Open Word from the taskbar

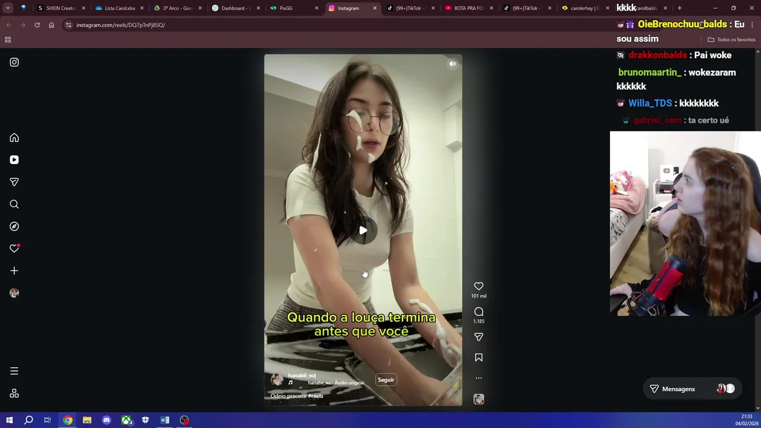(x=165, y=420)
